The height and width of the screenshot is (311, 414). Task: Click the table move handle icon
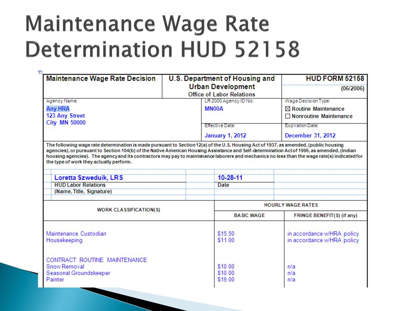click(x=40, y=72)
